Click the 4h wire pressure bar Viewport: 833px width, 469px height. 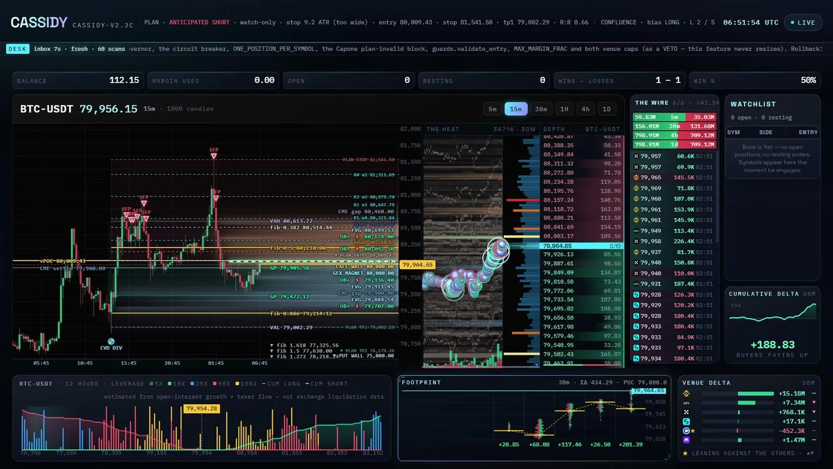coord(675,135)
